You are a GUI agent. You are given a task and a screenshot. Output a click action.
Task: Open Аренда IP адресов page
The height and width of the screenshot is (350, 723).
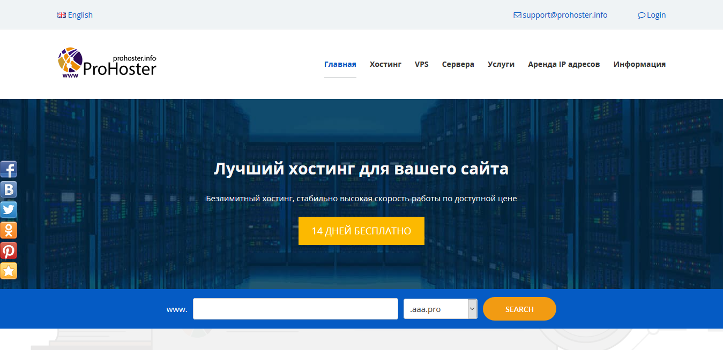(563, 64)
